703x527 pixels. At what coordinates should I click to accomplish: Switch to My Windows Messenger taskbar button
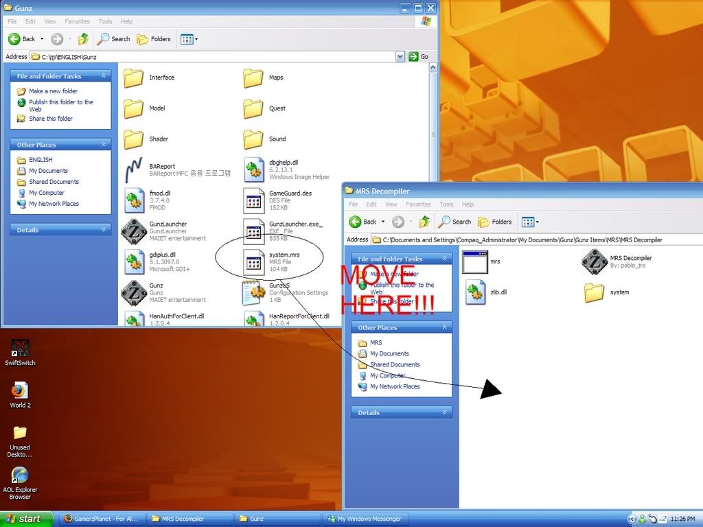click(x=365, y=519)
